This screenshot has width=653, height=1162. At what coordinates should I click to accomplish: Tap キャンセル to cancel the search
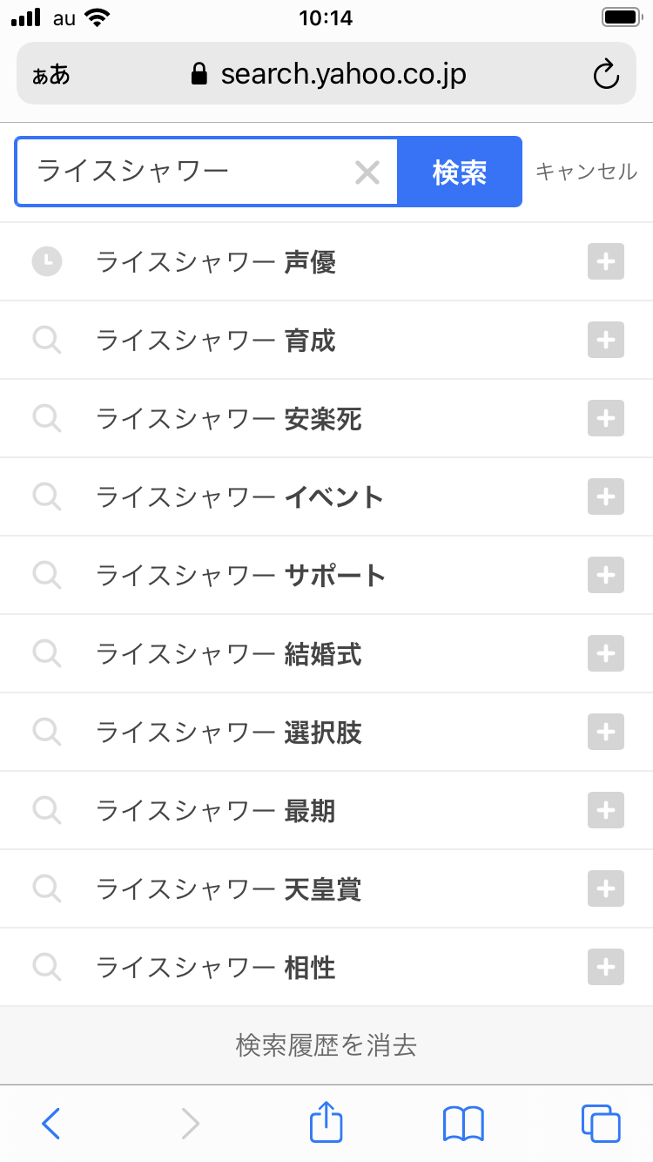586,172
